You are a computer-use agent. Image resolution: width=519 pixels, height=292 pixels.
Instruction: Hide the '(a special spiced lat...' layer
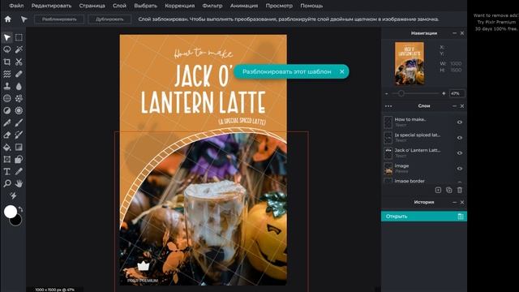pyautogui.click(x=460, y=138)
